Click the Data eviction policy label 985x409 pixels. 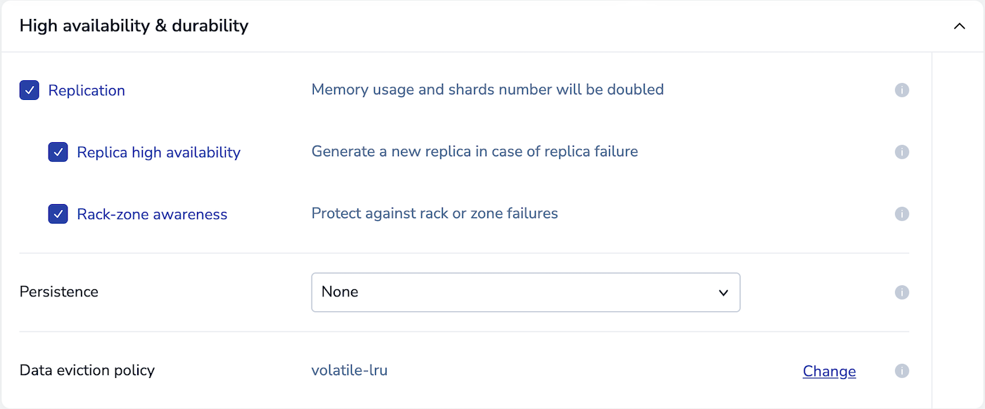87,370
